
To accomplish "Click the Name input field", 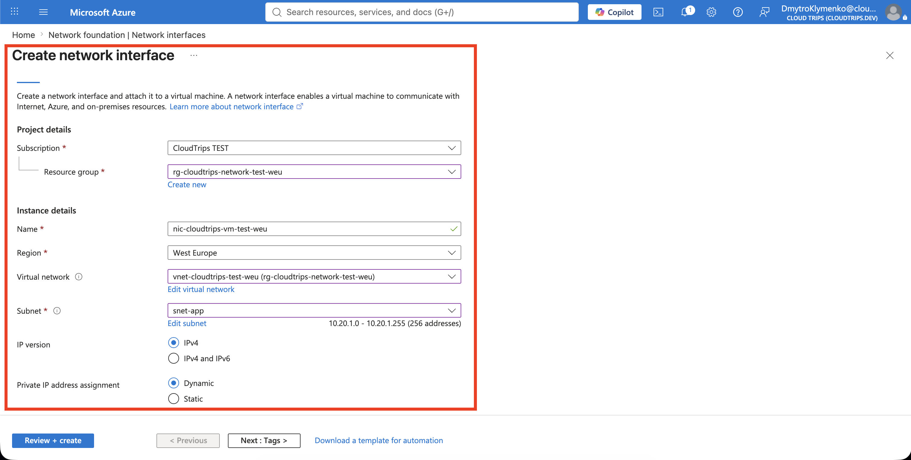I will [x=314, y=228].
